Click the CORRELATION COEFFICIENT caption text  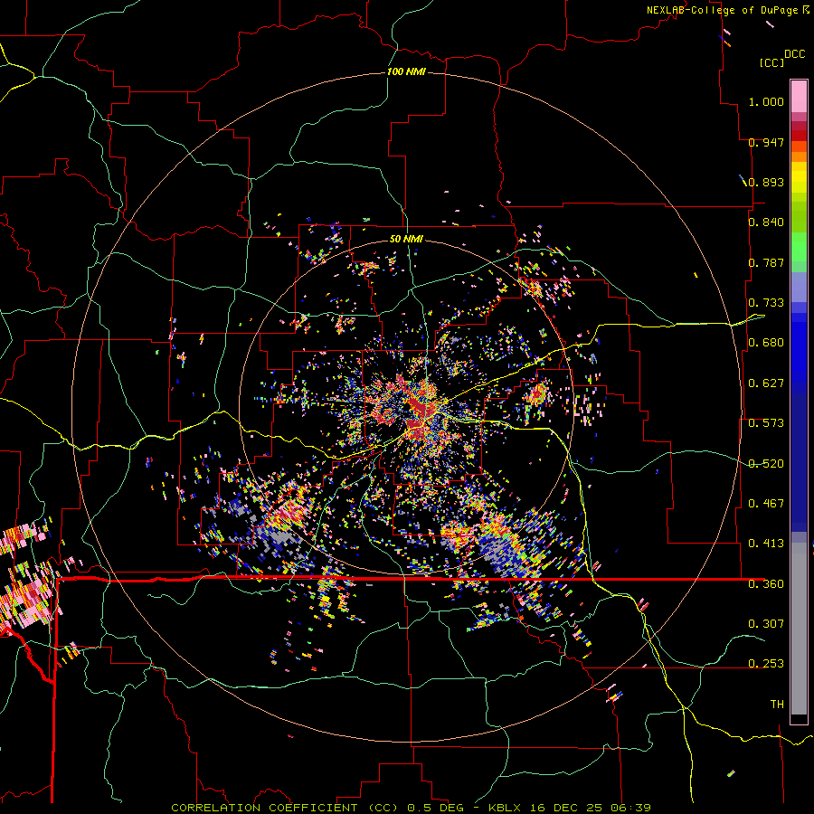click(x=264, y=808)
